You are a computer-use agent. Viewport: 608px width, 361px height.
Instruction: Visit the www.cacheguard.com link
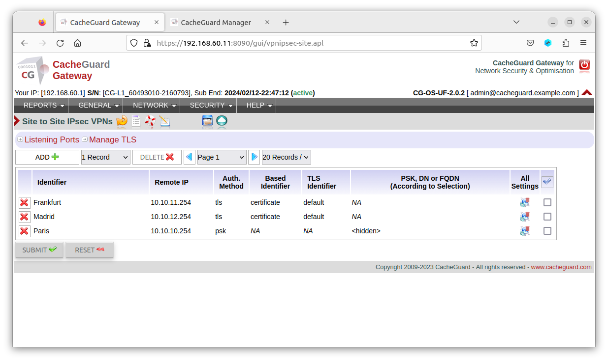561,267
